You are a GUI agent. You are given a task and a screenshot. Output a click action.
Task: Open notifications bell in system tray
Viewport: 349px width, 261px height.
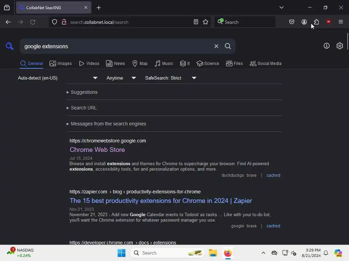326,253
